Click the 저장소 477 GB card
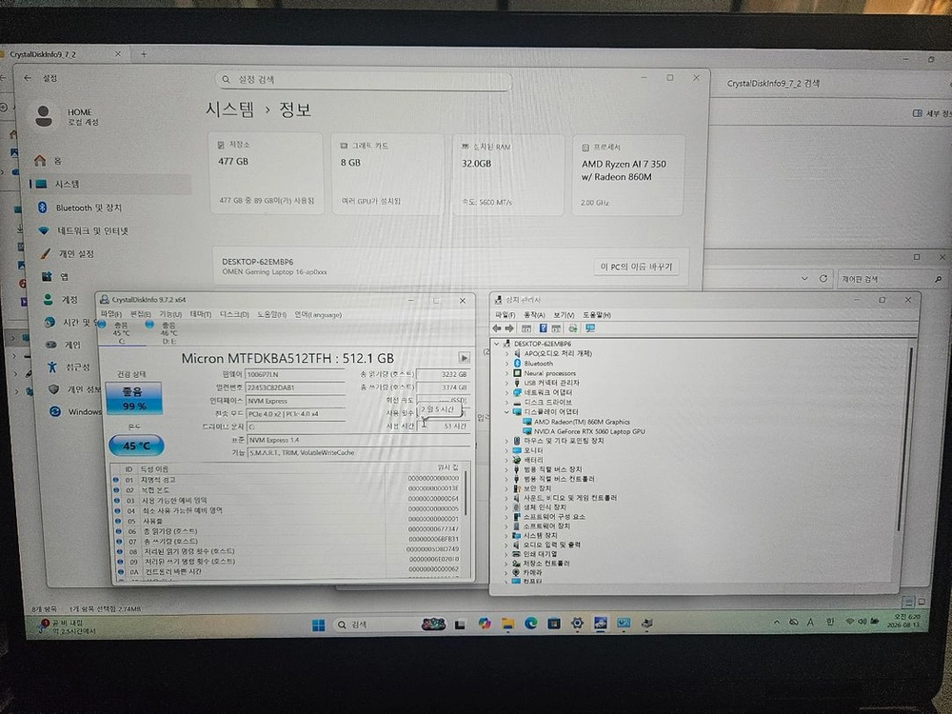This screenshot has height=714, width=952. [x=266, y=173]
